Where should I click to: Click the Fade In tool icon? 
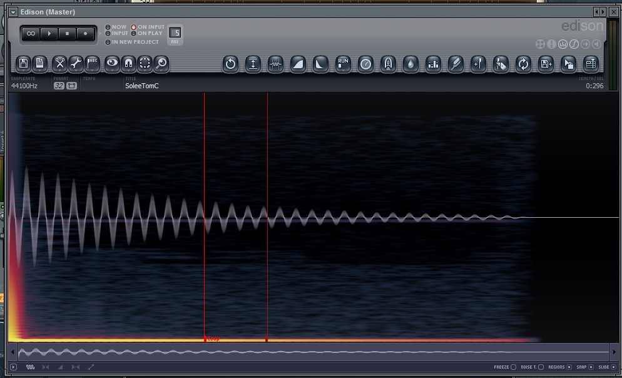[298, 64]
